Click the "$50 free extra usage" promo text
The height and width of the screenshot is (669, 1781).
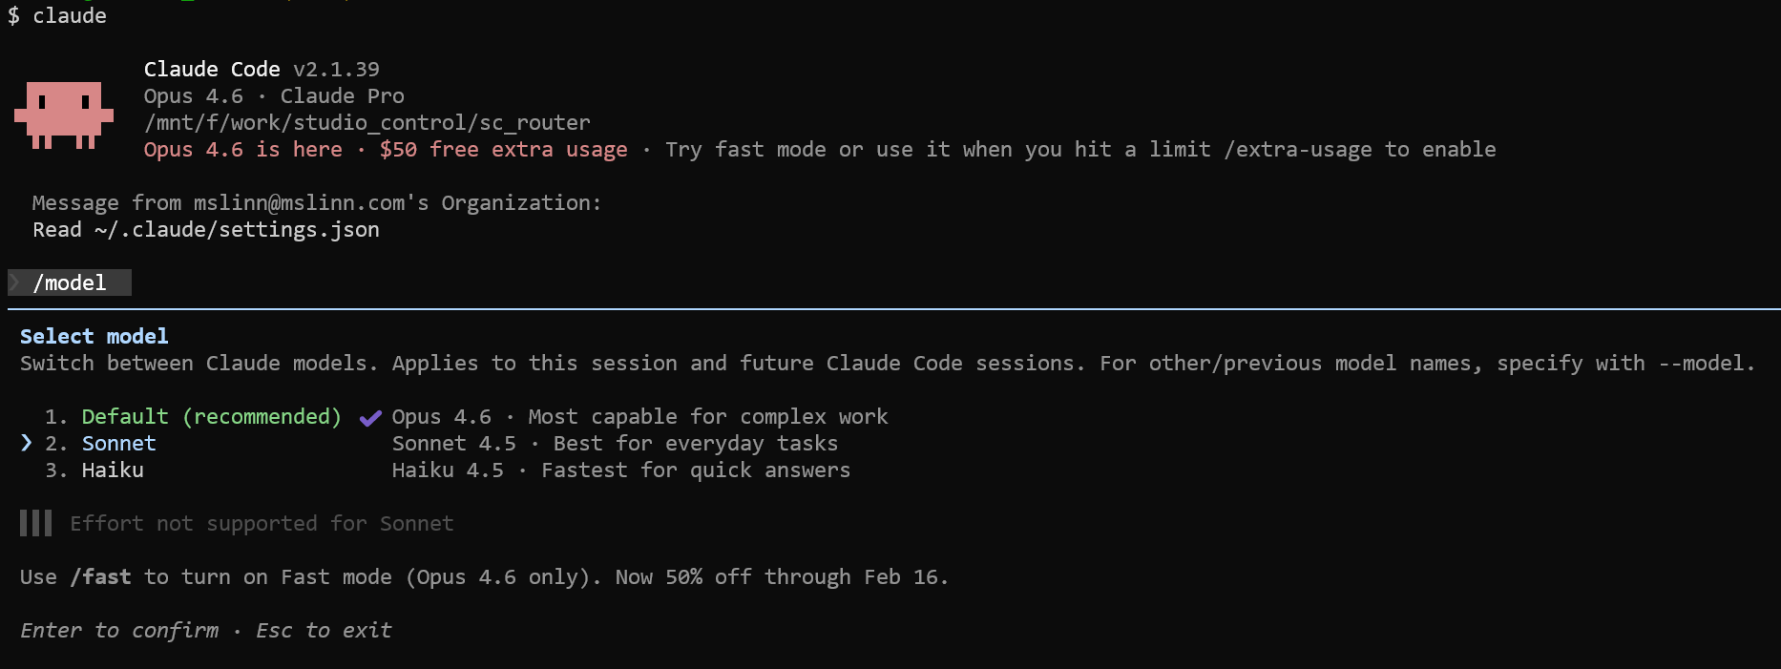(x=503, y=150)
